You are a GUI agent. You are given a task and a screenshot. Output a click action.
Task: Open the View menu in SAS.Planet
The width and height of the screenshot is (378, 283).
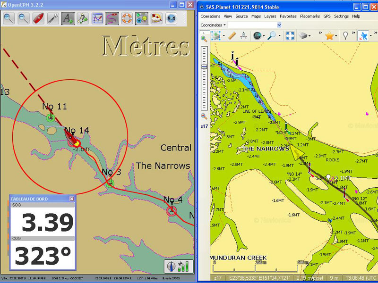(228, 17)
